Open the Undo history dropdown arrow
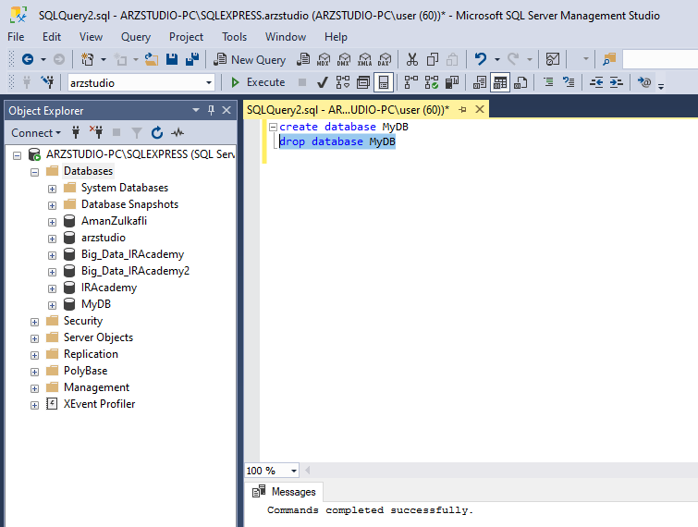The height and width of the screenshot is (527, 698). tap(497, 59)
